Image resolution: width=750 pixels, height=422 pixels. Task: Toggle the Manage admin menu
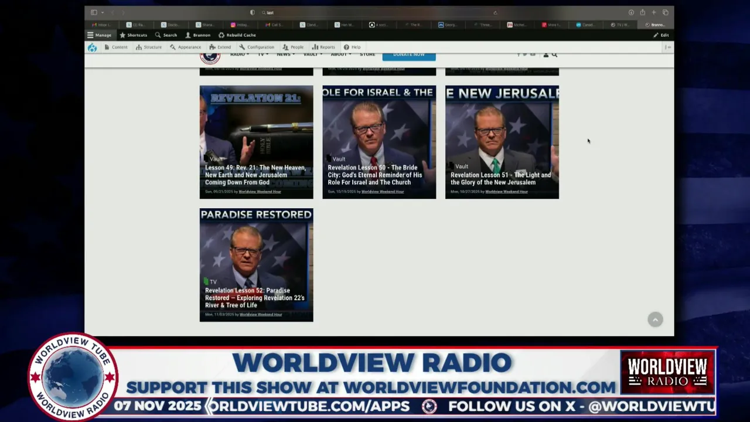point(99,35)
